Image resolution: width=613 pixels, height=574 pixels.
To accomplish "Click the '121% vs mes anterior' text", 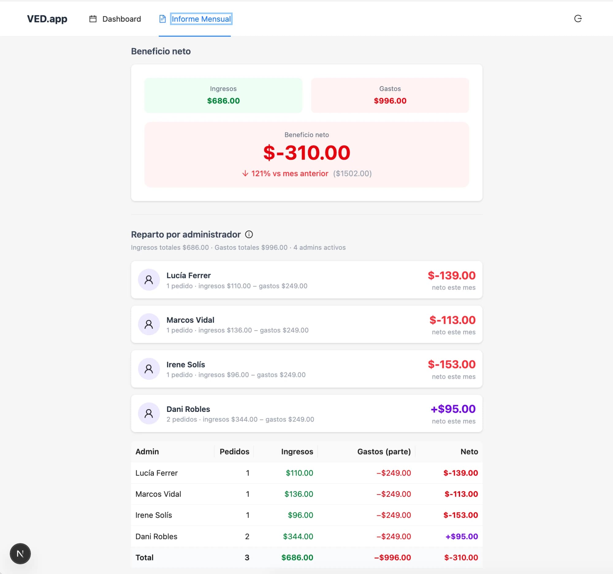I will (290, 173).
